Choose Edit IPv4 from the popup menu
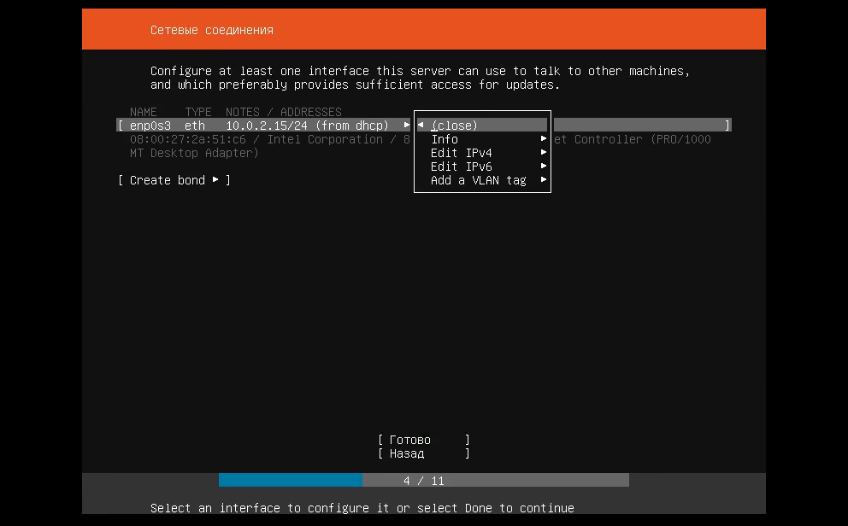Viewport: 848px width, 526px height. [462, 153]
